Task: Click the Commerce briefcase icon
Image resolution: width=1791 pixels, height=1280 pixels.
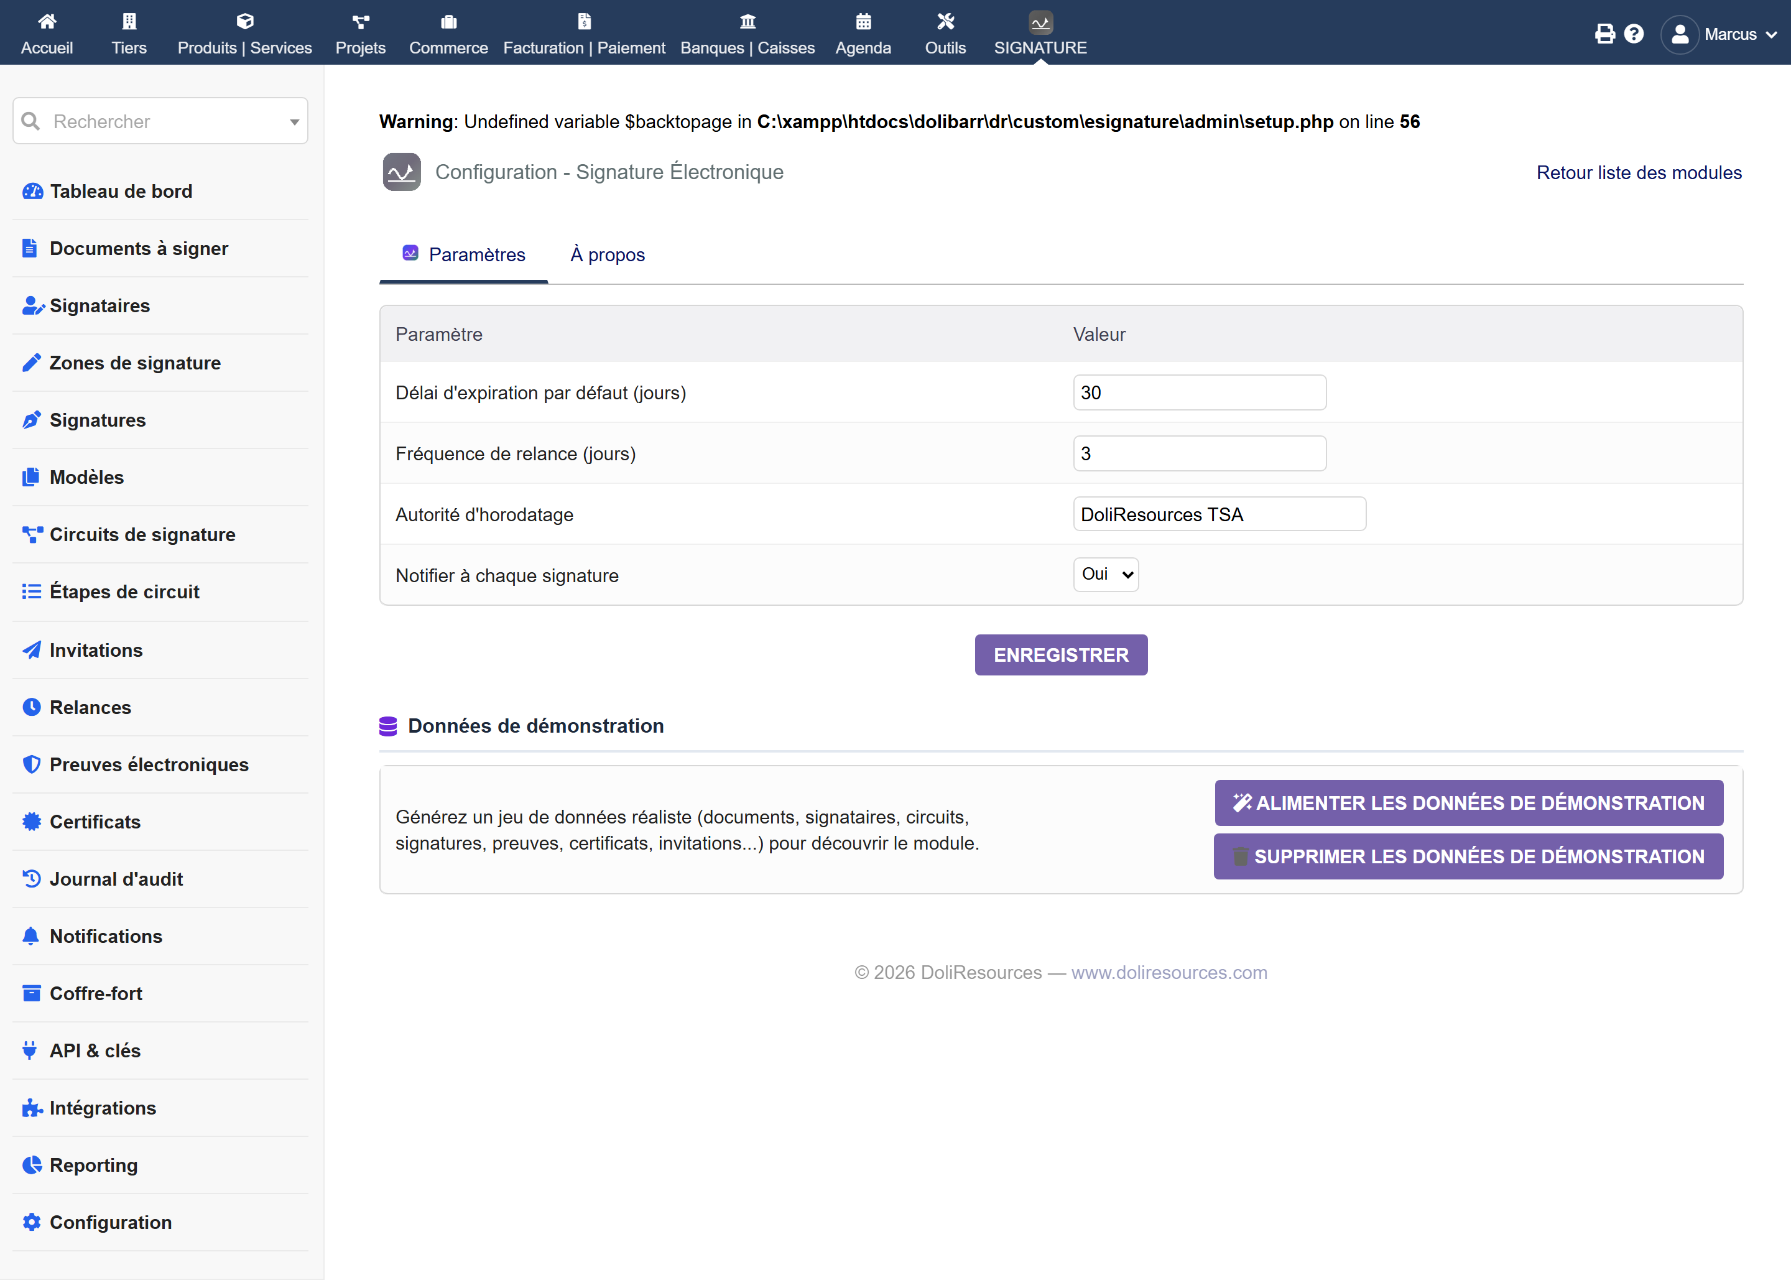Action: click(449, 21)
